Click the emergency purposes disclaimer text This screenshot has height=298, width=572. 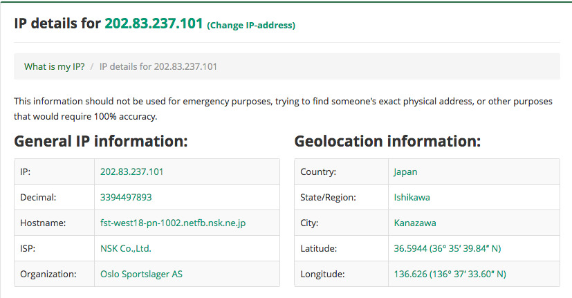[x=283, y=109]
